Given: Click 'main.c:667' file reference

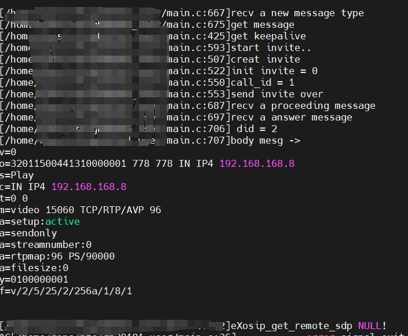Looking at the screenshot, I should pyautogui.click(x=196, y=13).
